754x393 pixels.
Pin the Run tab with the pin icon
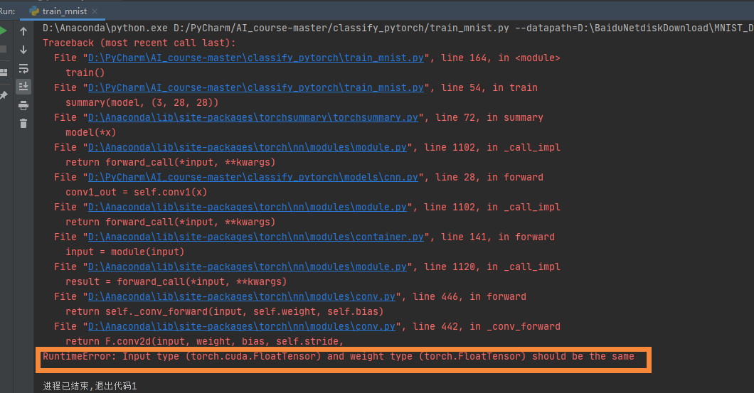4,95
